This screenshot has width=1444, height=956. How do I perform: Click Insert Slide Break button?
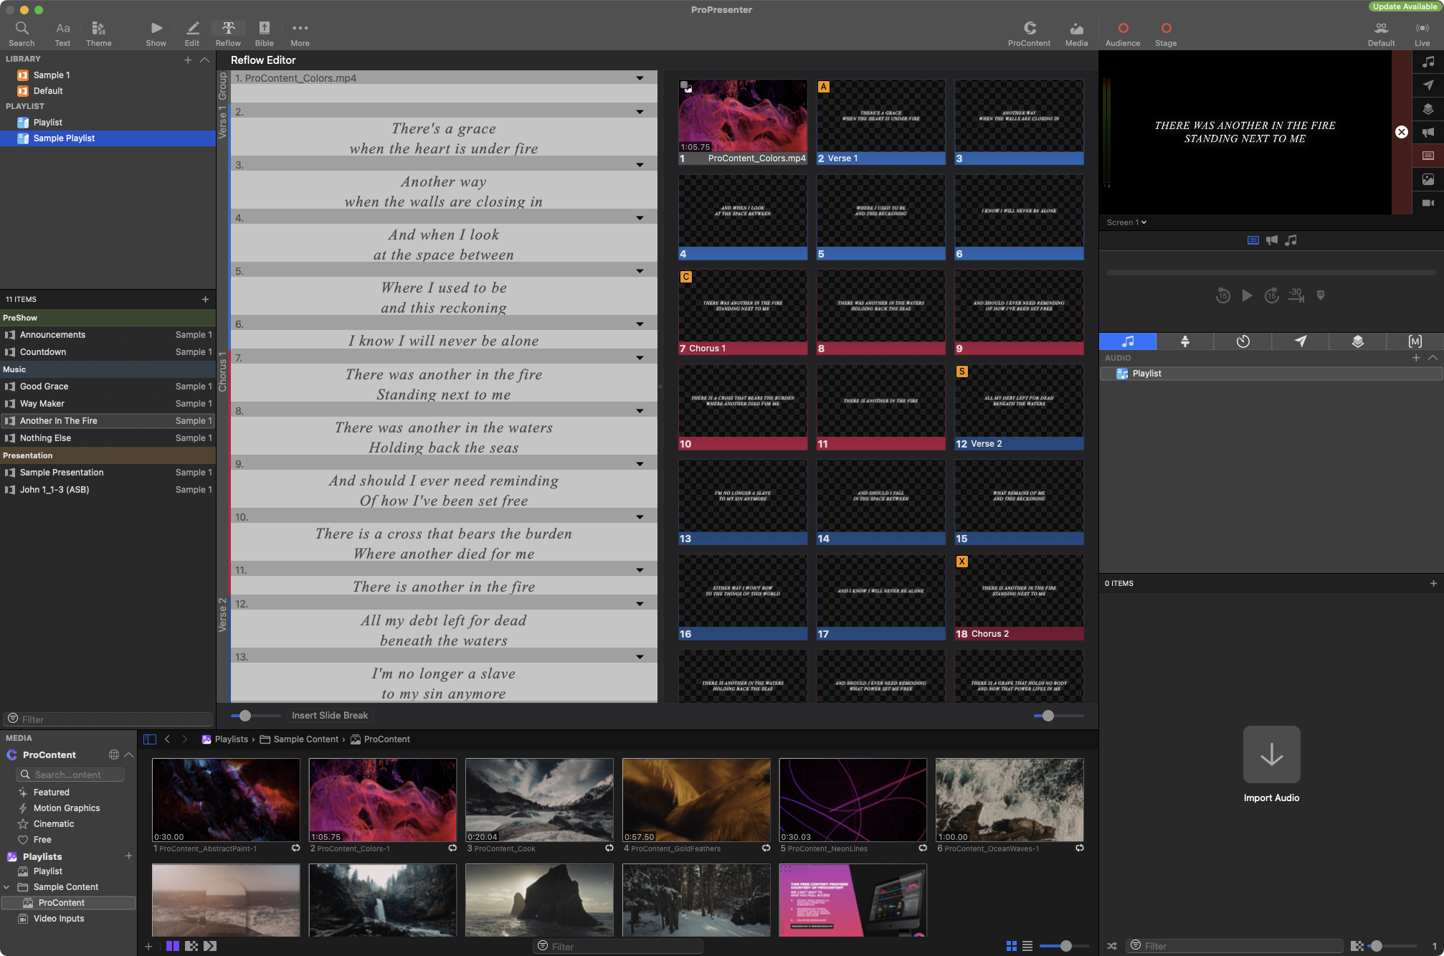click(330, 715)
